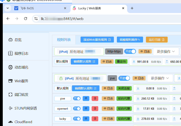Reload the page with browser refresh icon
The height and width of the screenshot is (126, 181).
(x=26, y=19)
